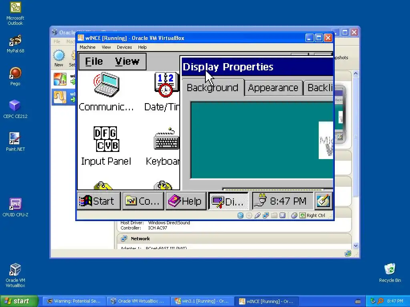Switch to the Appearance tab
Image resolution: width=410 pixels, height=307 pixels.
point(273,88)
